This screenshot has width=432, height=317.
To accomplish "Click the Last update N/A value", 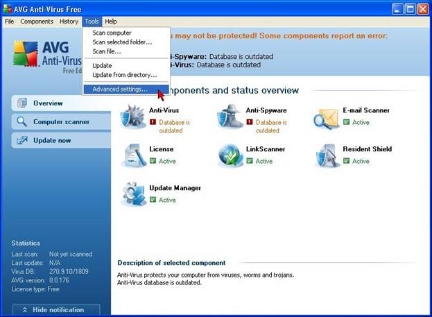I will point(55,263).
